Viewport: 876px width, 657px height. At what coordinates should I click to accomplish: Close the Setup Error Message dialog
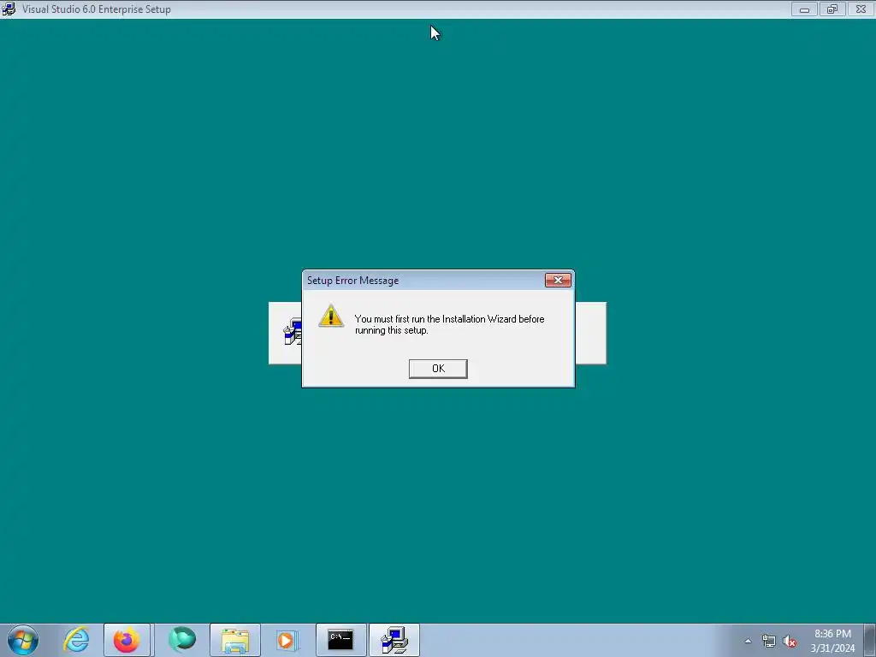558,280
